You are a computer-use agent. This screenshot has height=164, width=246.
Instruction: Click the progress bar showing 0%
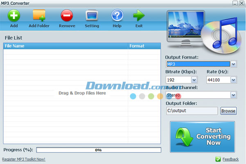tap(98, 150)
